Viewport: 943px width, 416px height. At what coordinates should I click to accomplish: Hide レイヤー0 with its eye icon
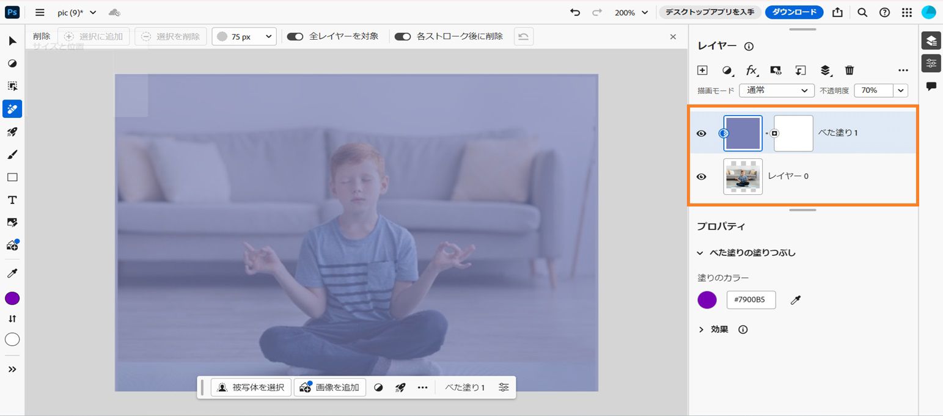(702, 176)
